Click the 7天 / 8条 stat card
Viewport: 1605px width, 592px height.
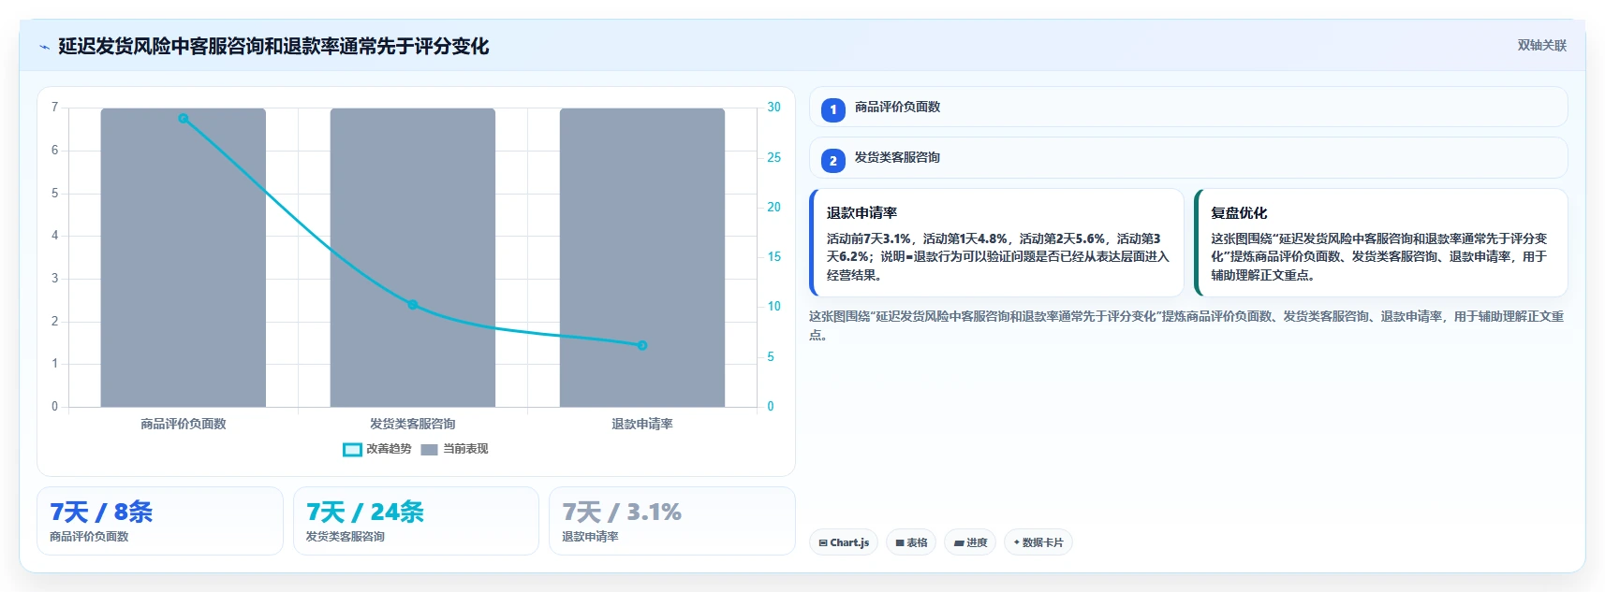160,521
